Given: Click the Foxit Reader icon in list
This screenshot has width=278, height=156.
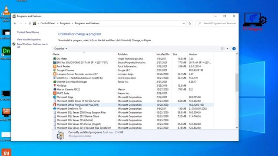Looking at the screenshot, I should click(x=55, y=66).
